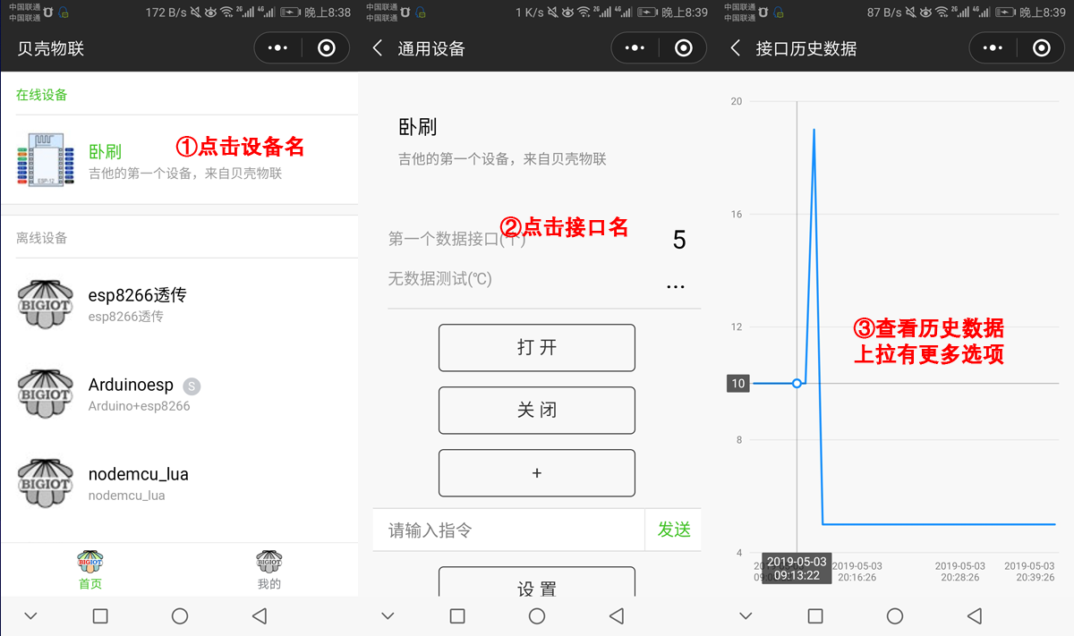The width and height of the screenshot is (1074, 636).
Task: Tap Android home circle on middle phone
Action: (537, 615)
